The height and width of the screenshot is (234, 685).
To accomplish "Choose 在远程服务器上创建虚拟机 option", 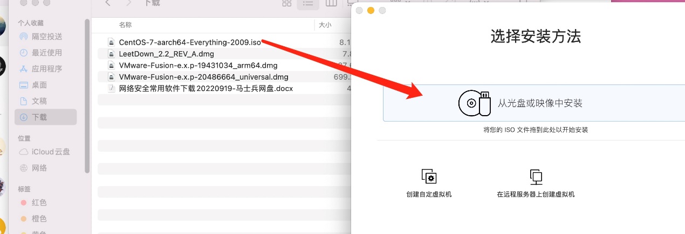I will point(536,183).
